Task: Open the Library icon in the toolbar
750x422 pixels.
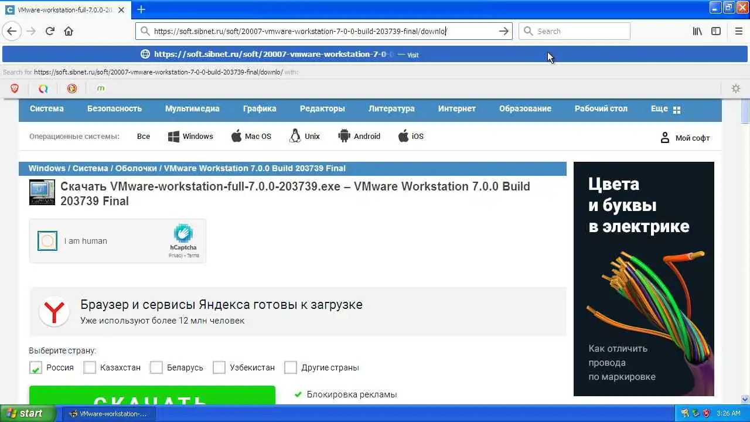Action: click(x=697, y=31)
